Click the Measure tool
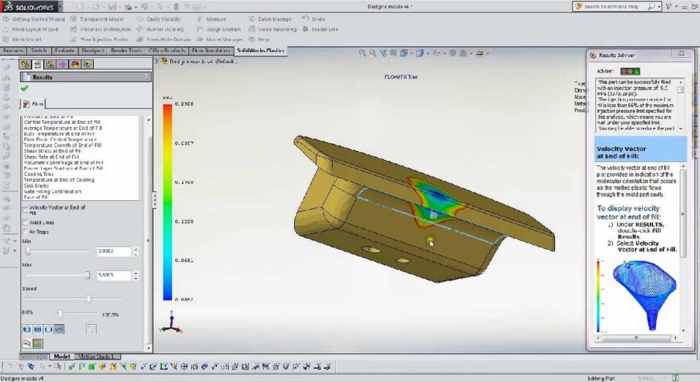 [x=215, y=19]
